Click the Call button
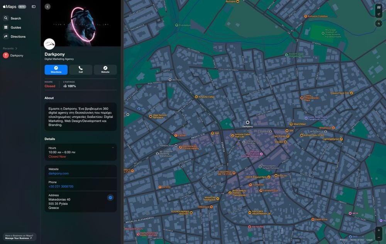The height and width of the screenshot is (244, 386). tap(81, 69)
